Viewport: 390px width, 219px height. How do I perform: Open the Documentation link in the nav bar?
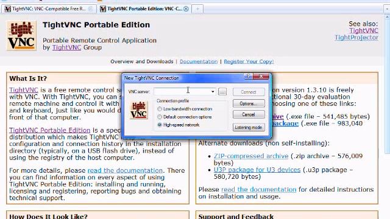point(199,61)
